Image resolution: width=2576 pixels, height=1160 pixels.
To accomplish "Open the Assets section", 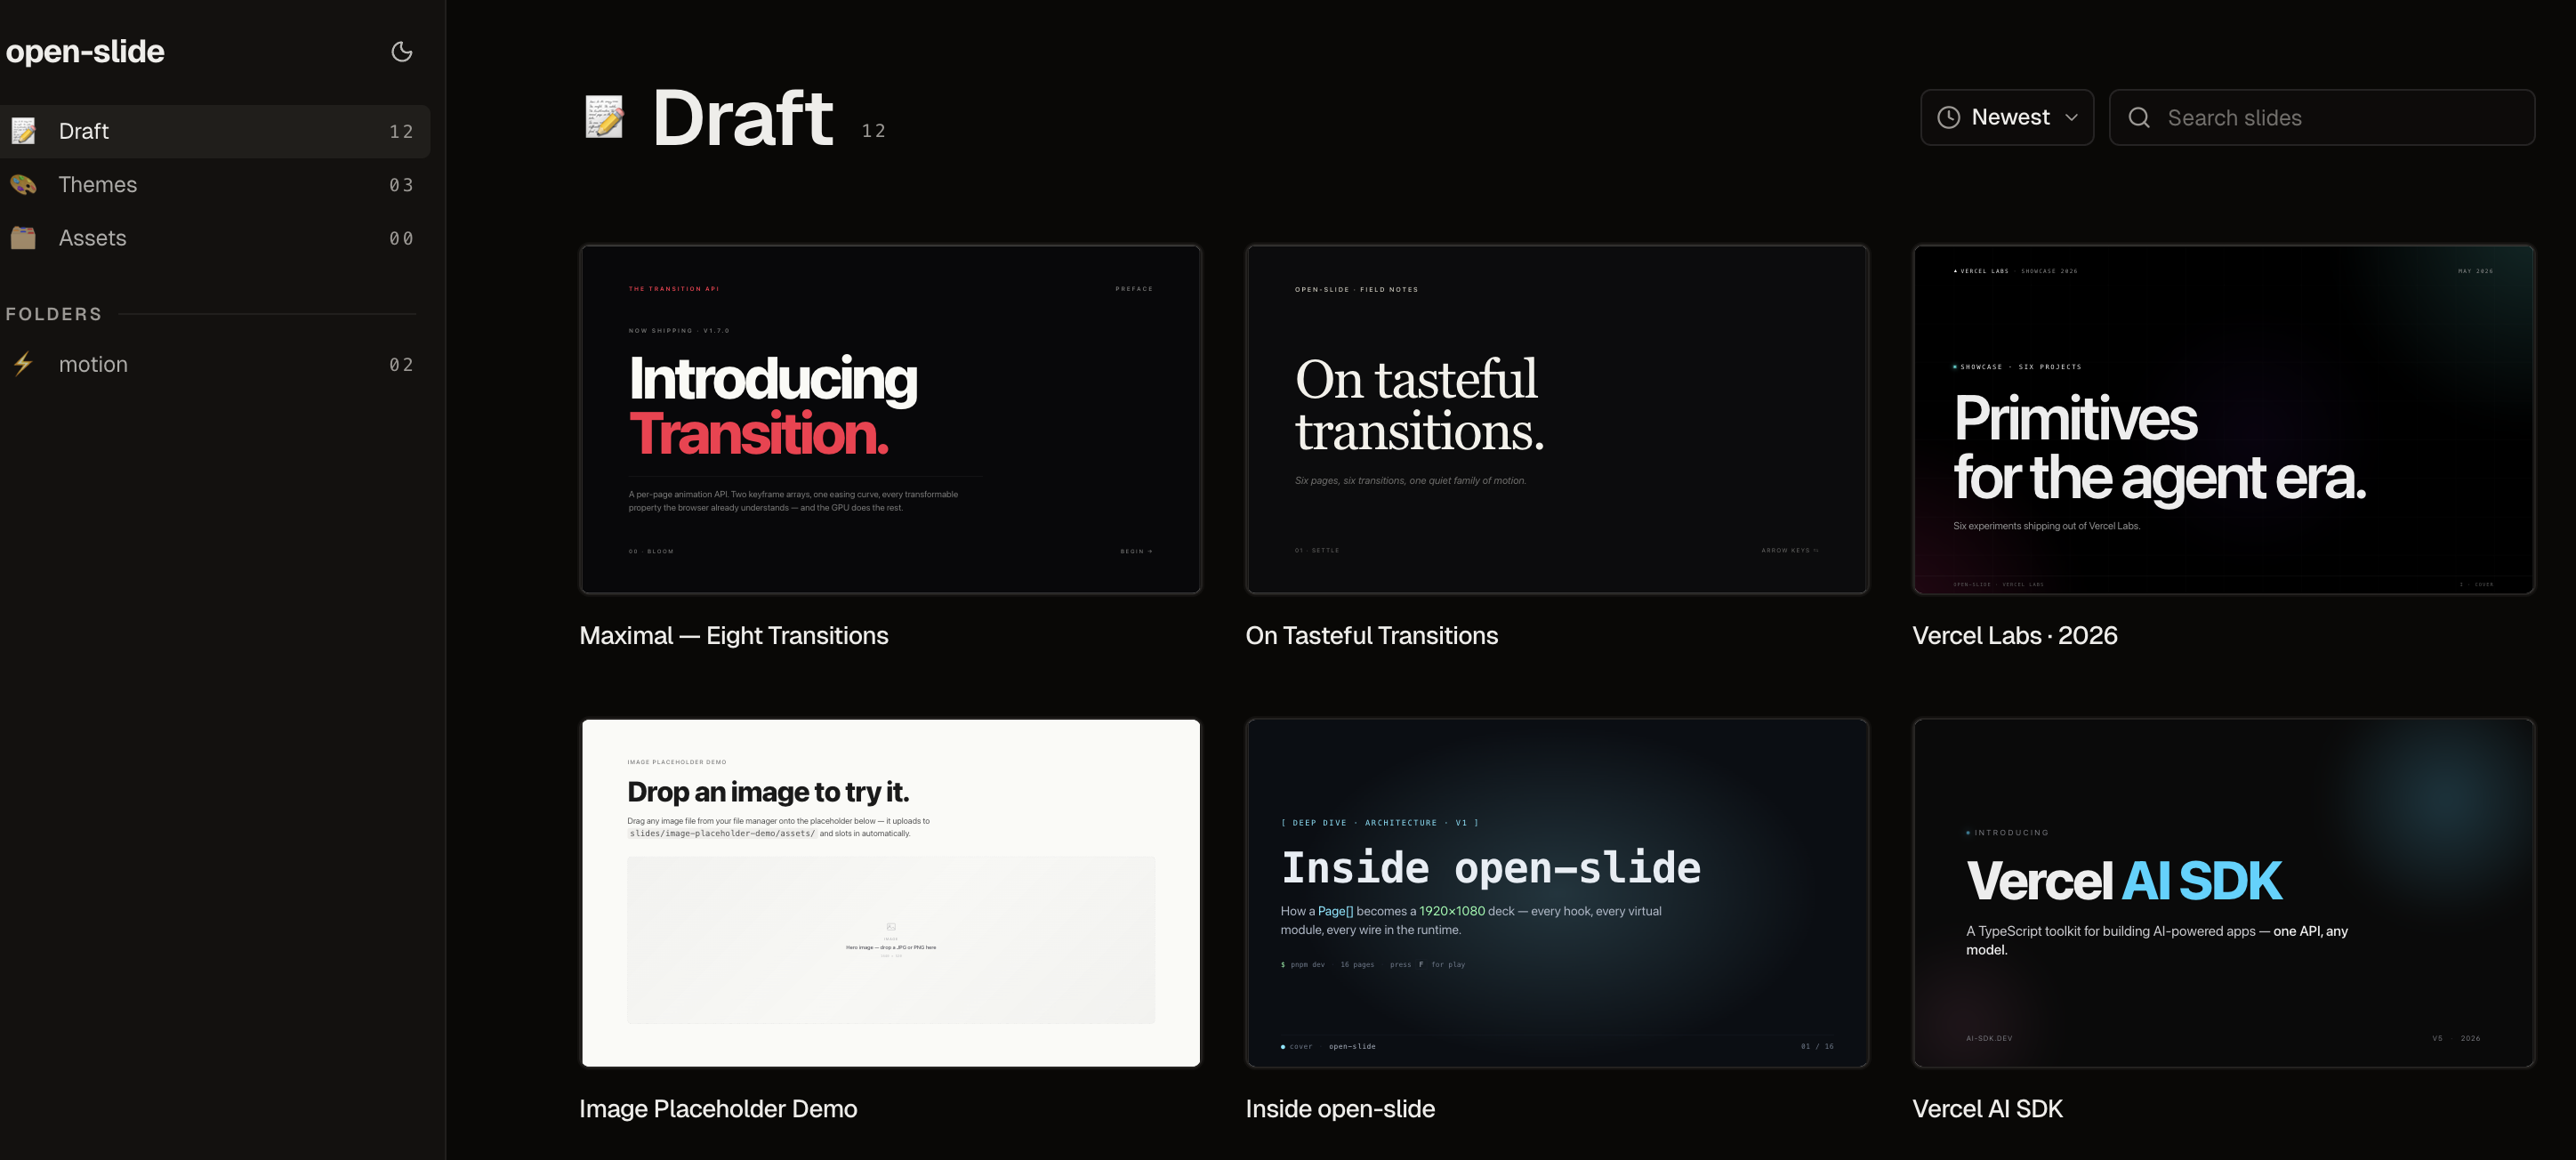I will 215,238.
